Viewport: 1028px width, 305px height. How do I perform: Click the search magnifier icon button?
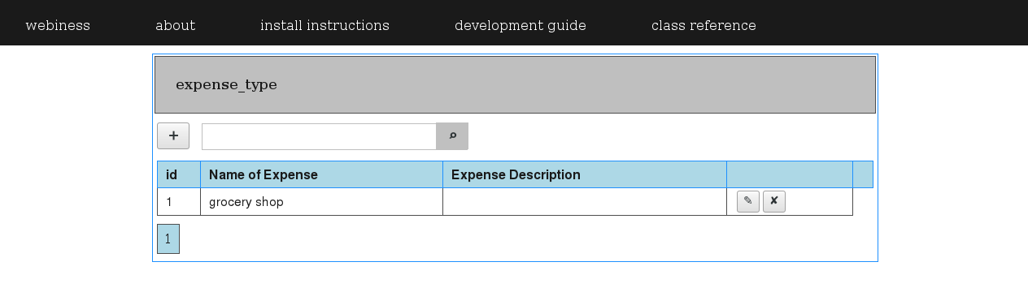click(x=452, y=136)
